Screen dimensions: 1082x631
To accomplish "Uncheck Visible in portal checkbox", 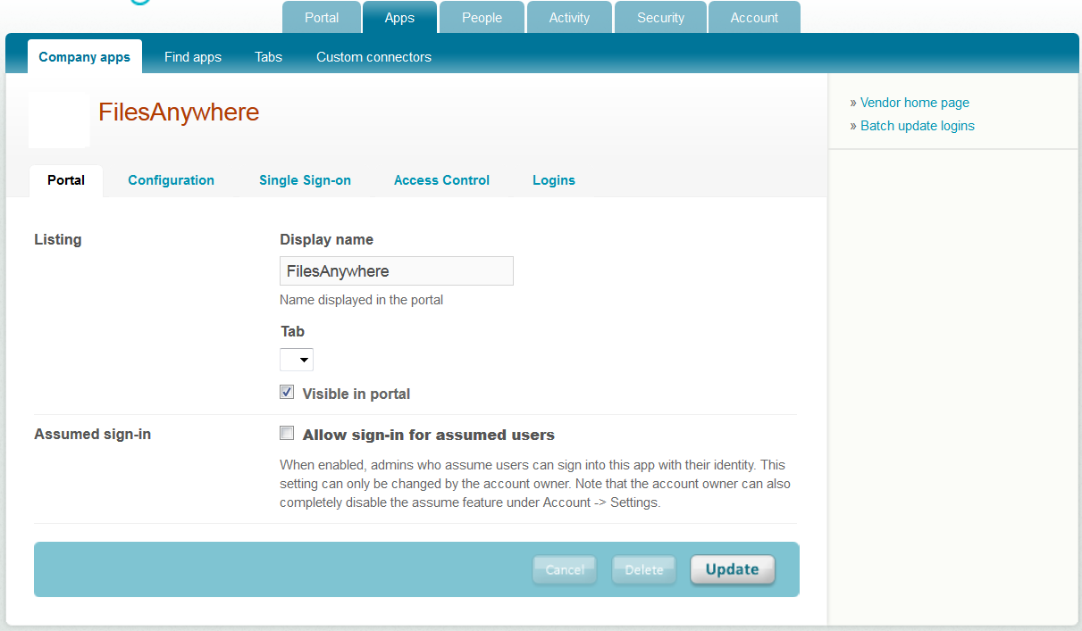I will 287,392.
